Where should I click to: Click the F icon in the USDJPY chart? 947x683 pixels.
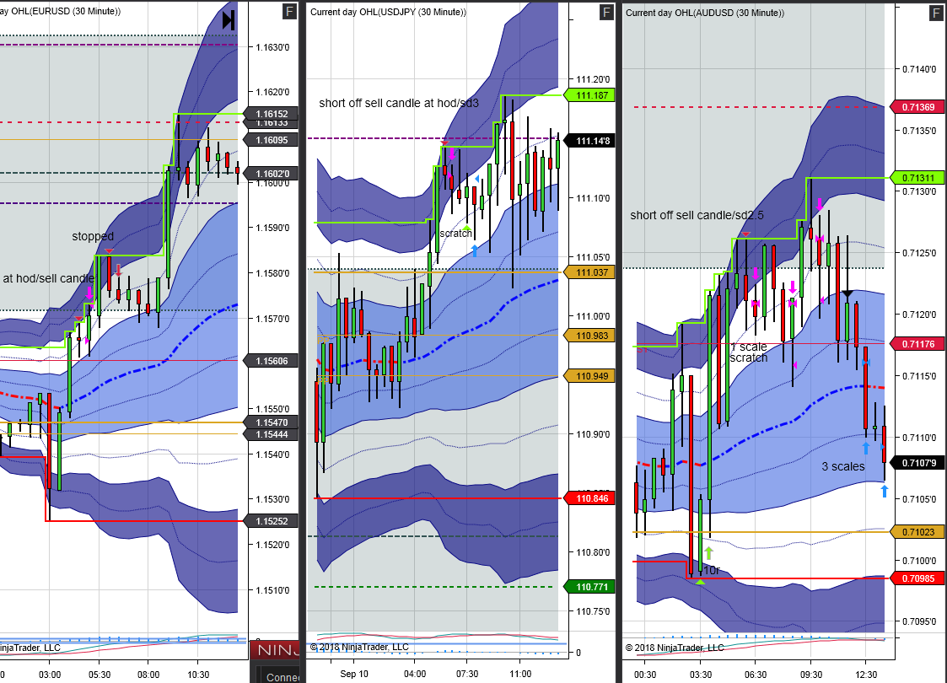click(x=606, y=12)
